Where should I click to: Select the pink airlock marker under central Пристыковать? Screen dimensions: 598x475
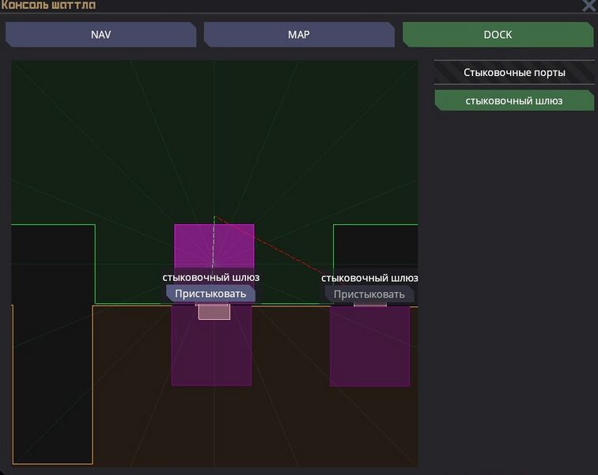click(214, 311)
